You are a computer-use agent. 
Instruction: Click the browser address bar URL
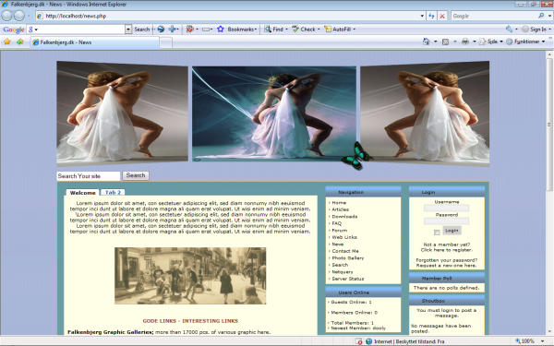[x=76, y=16]
